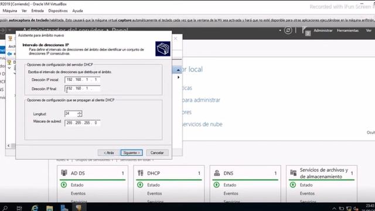Viewport: 375px width, 211px height.
Task: Open the Máquina menu in VirtualBox
Action: [10, 11]
